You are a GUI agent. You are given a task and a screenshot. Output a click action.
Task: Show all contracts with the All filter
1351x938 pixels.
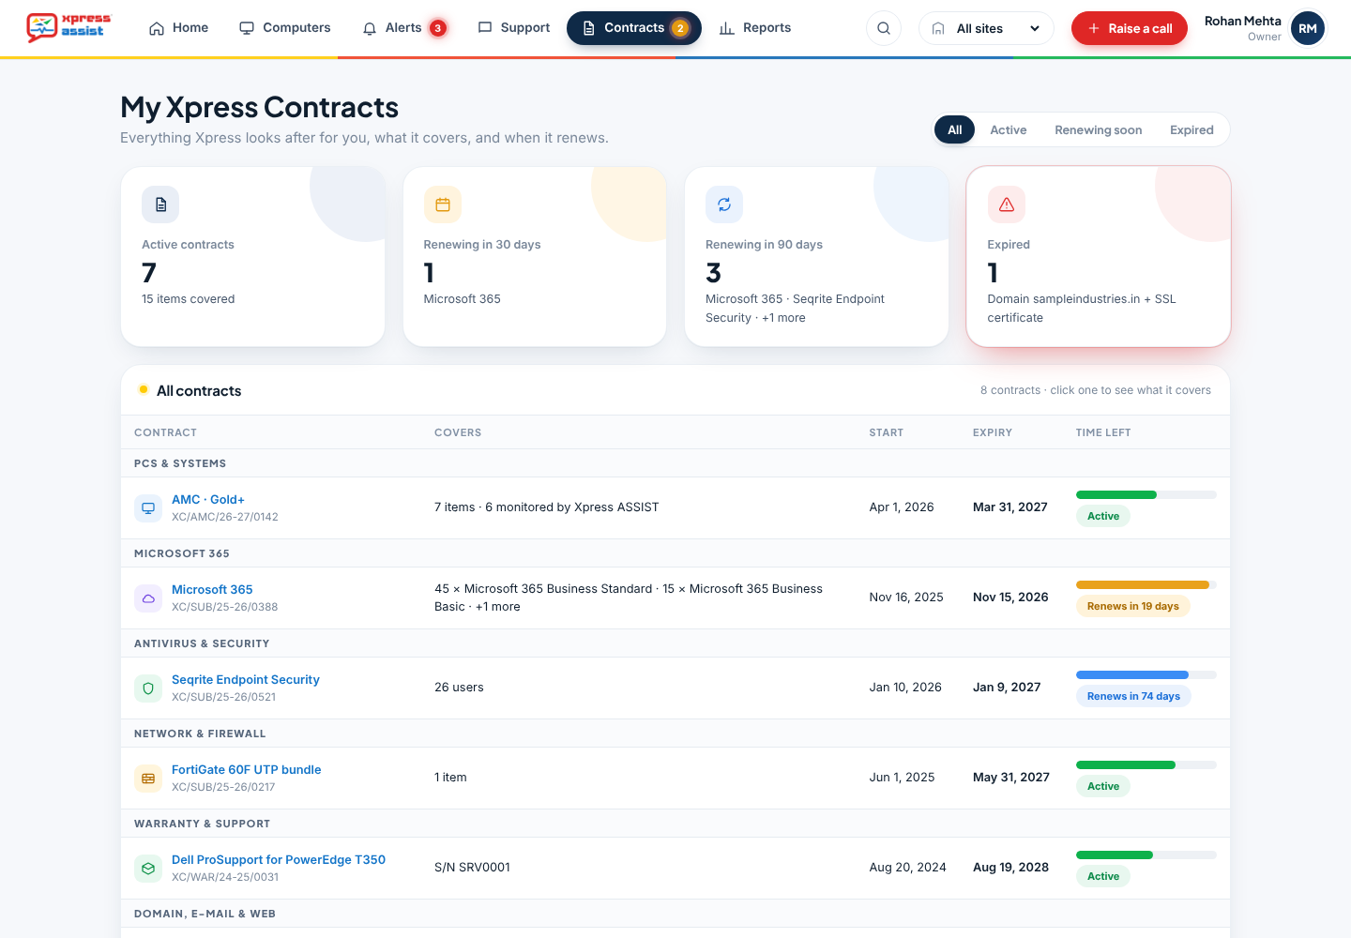[955, 130]
